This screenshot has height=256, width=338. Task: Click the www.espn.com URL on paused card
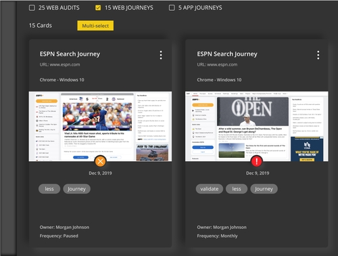(65, 64)
